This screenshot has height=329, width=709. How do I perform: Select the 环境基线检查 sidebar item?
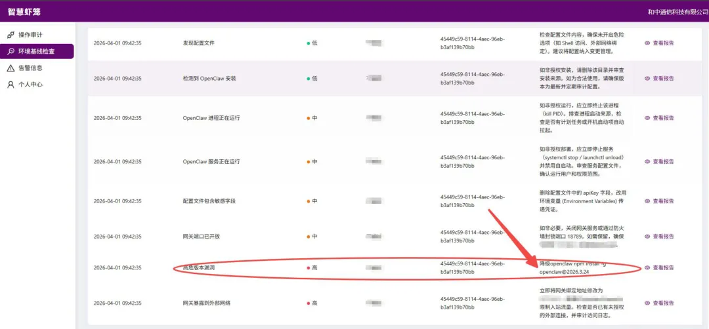[x=37, y=52]
